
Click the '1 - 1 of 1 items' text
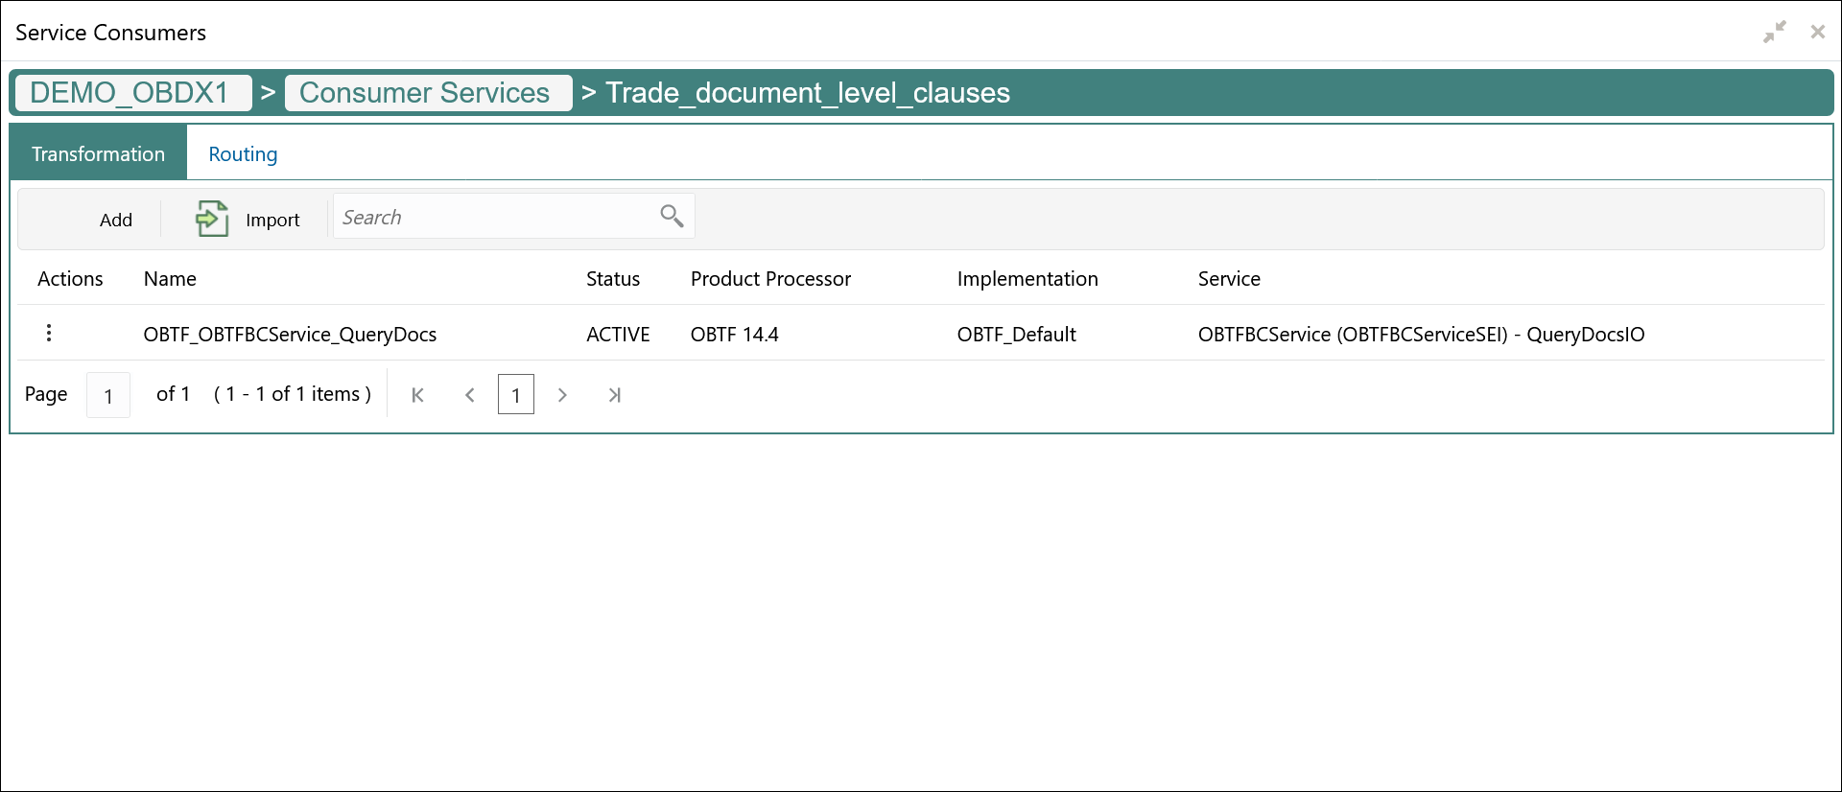coord(293,394)
